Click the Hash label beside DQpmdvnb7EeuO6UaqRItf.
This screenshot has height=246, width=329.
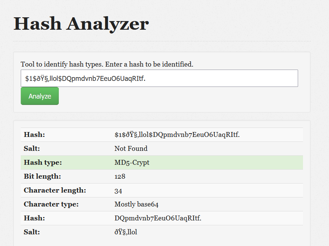(x=34, y=218)
